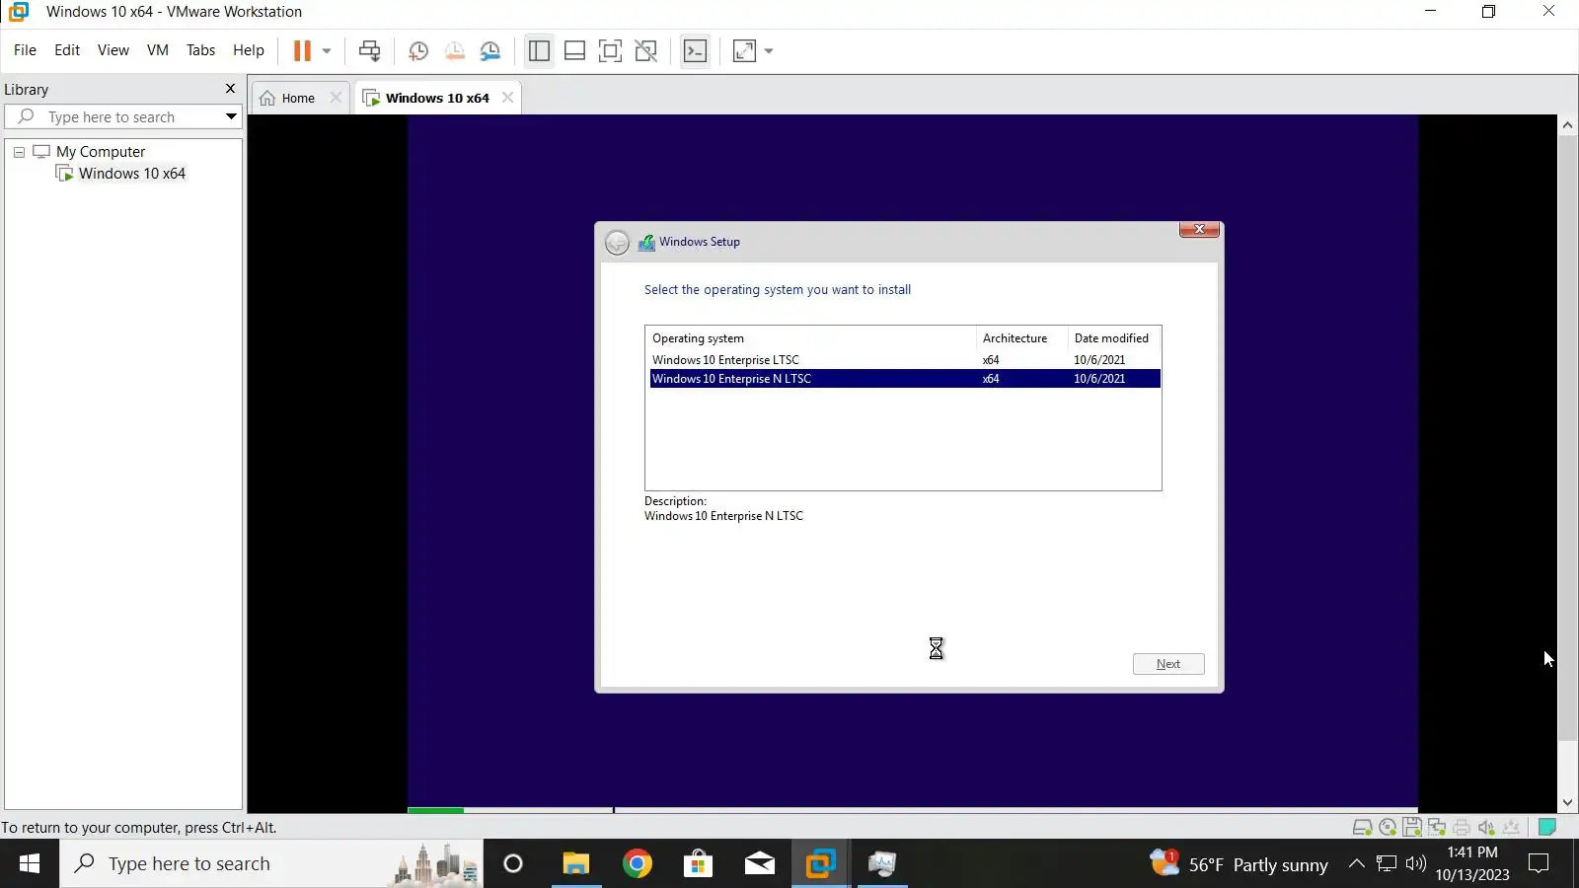Open the File menu
1579x888 pixels.
click(25, 50)
